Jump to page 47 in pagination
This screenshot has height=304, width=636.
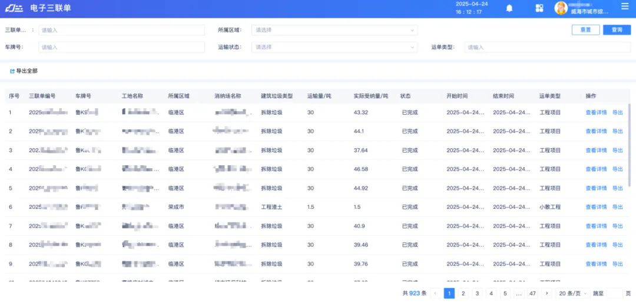[x=532, y=293]
